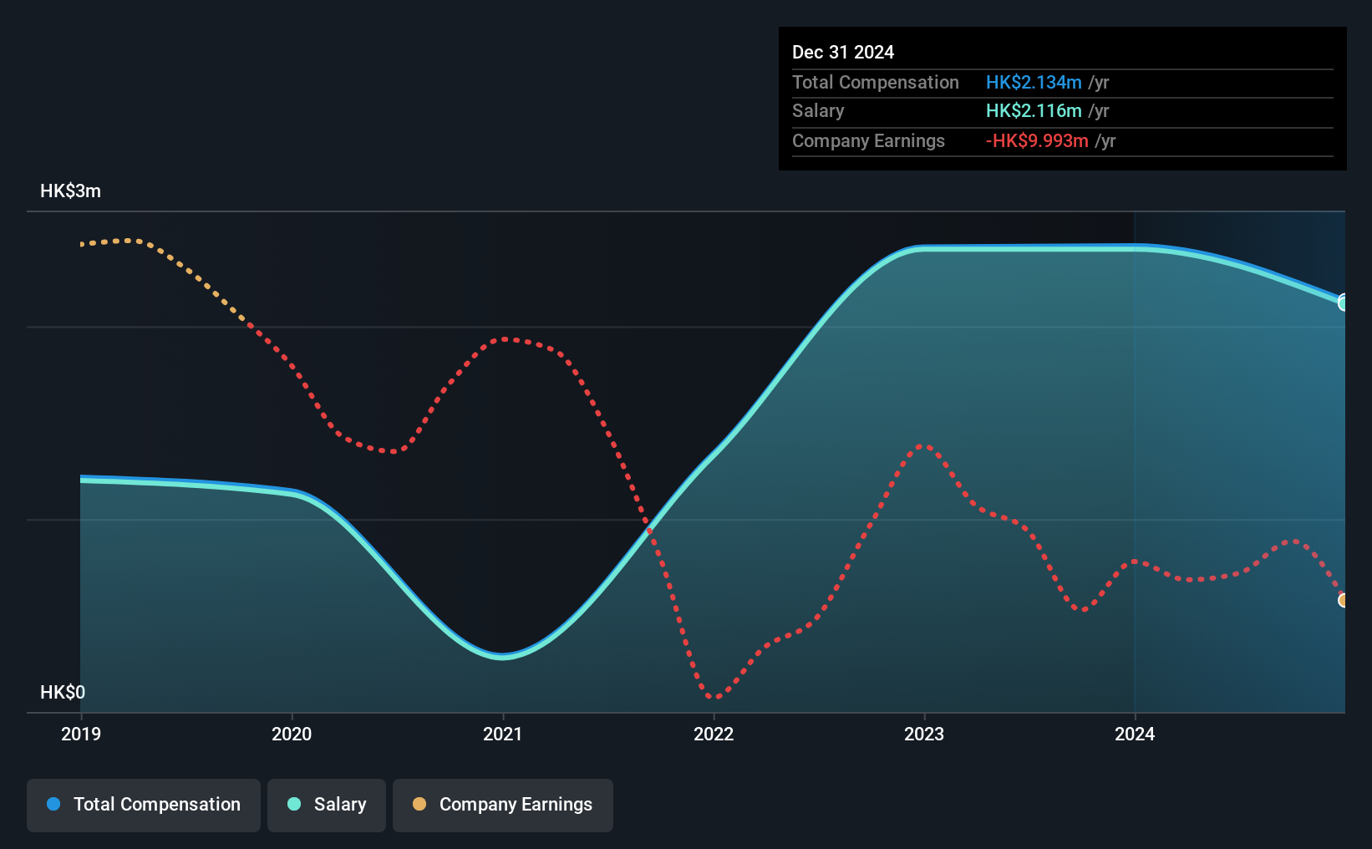Click the teal Salary legend dot
This screenshot has height=849, width=1372.
click(x=294, y=804)
